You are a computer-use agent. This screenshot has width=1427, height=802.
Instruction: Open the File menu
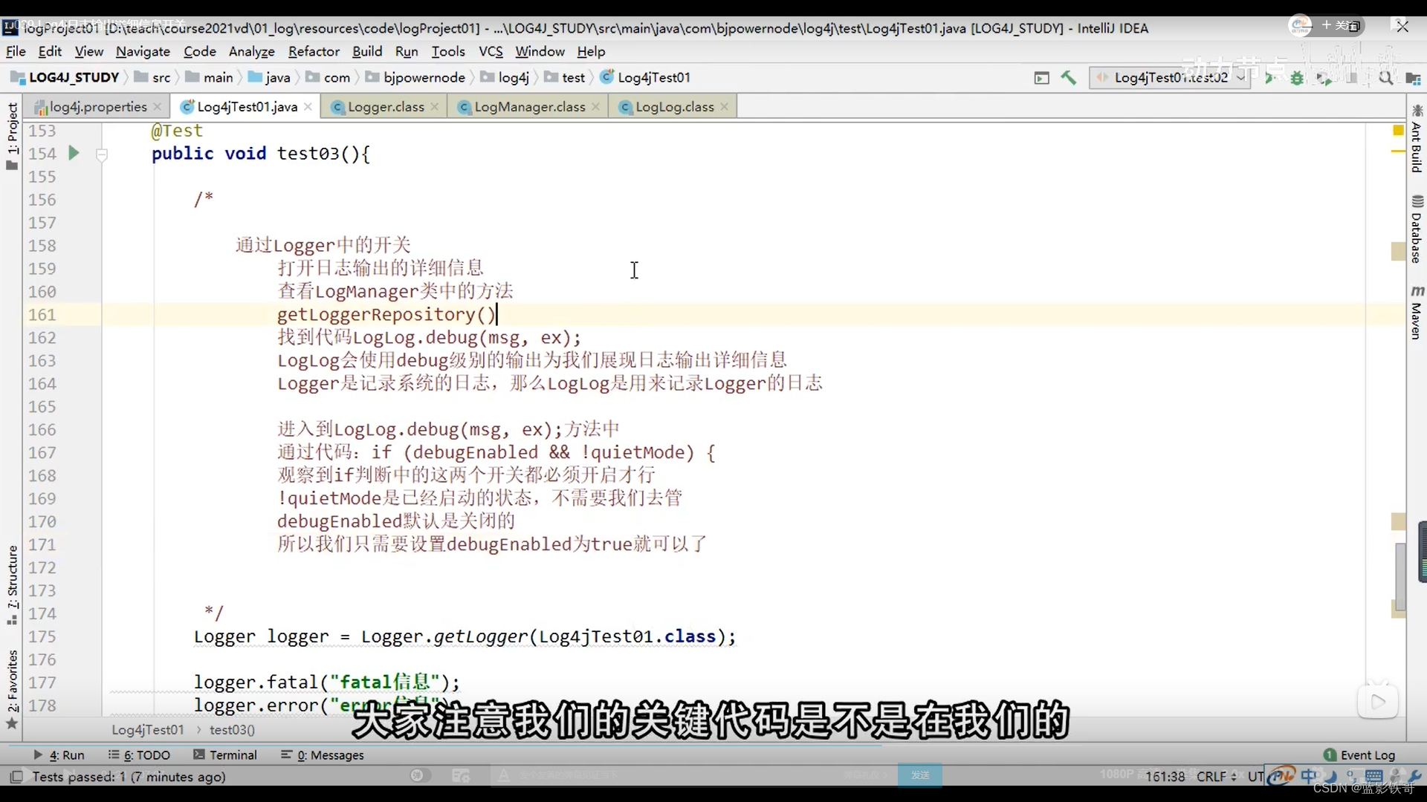pos(16,51)
